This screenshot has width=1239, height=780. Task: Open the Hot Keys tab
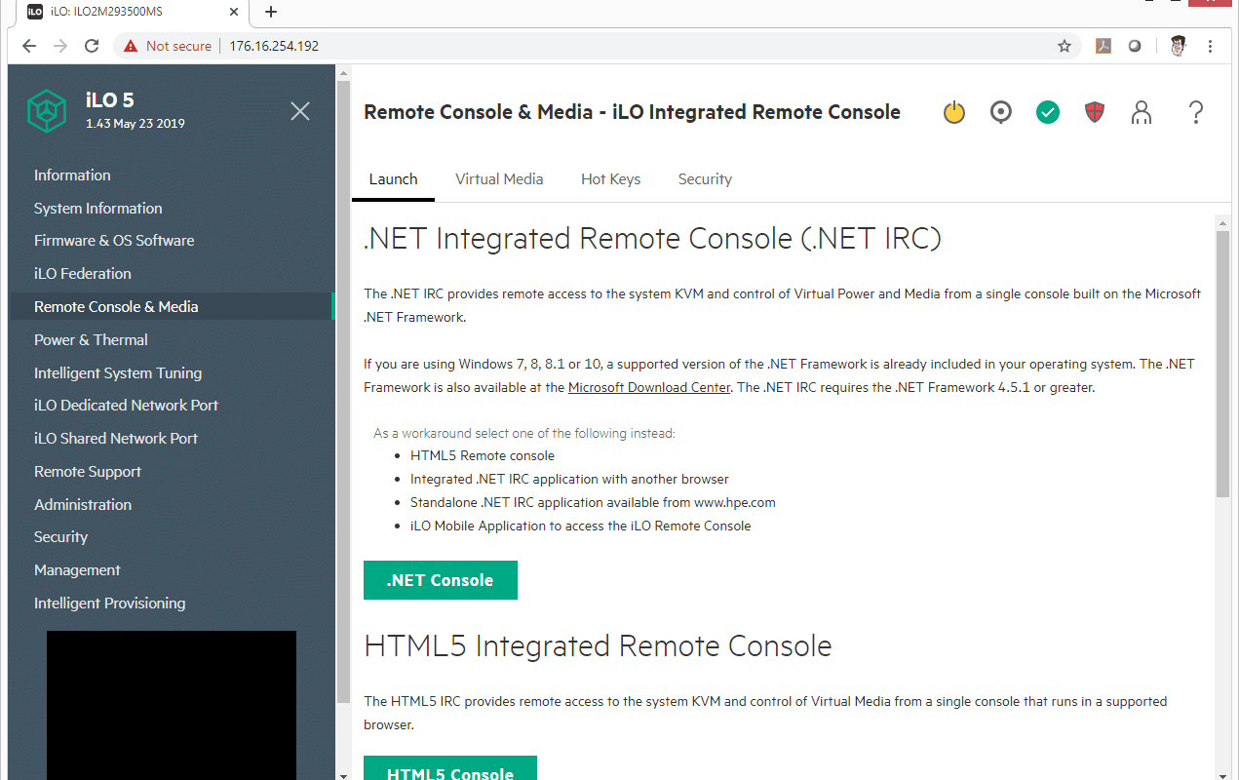pyautogui.click(x=610, y=179)
